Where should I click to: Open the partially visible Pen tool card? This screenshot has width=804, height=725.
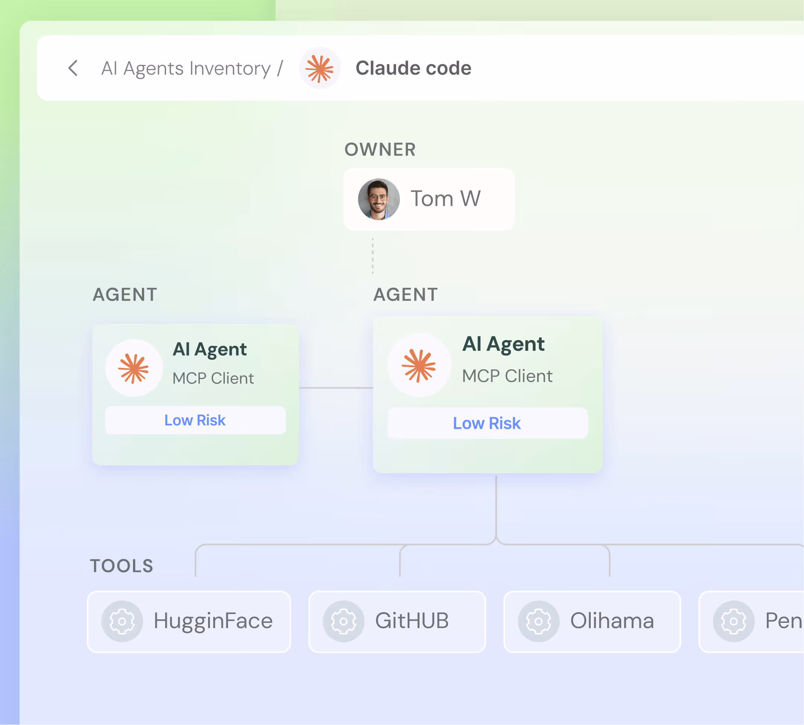752,622
